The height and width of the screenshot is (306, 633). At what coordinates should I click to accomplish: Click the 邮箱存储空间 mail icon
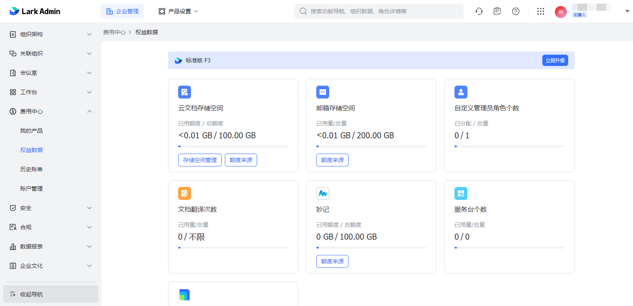[323, 92]
